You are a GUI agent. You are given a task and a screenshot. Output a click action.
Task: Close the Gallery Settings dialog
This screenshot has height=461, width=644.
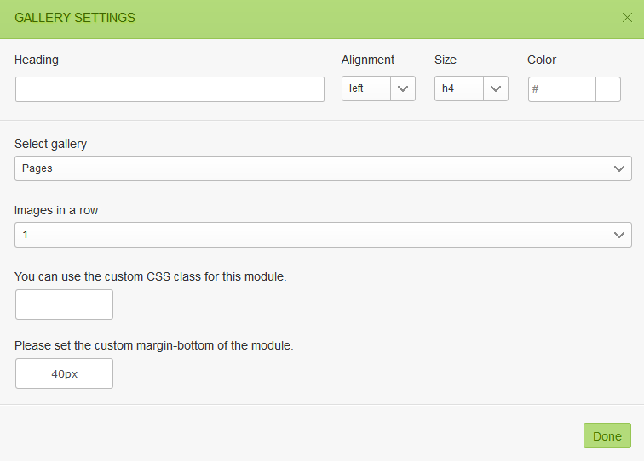(627, 18)
